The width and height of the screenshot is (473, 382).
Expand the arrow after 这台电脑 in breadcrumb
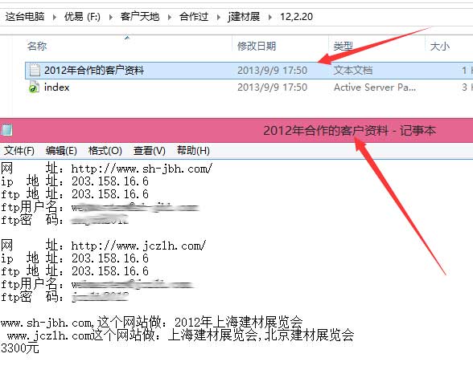point(55,17)
